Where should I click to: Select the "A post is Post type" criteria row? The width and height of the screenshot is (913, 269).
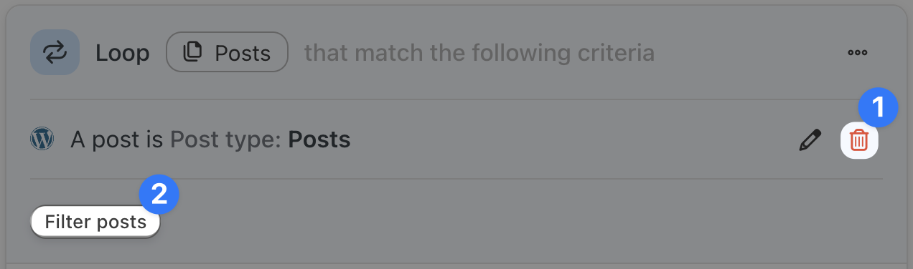coord(456,140)
